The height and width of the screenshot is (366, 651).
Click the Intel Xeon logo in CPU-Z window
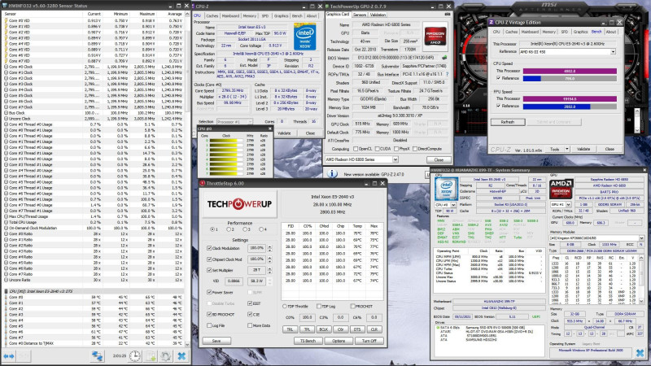(x=304, y=36)
